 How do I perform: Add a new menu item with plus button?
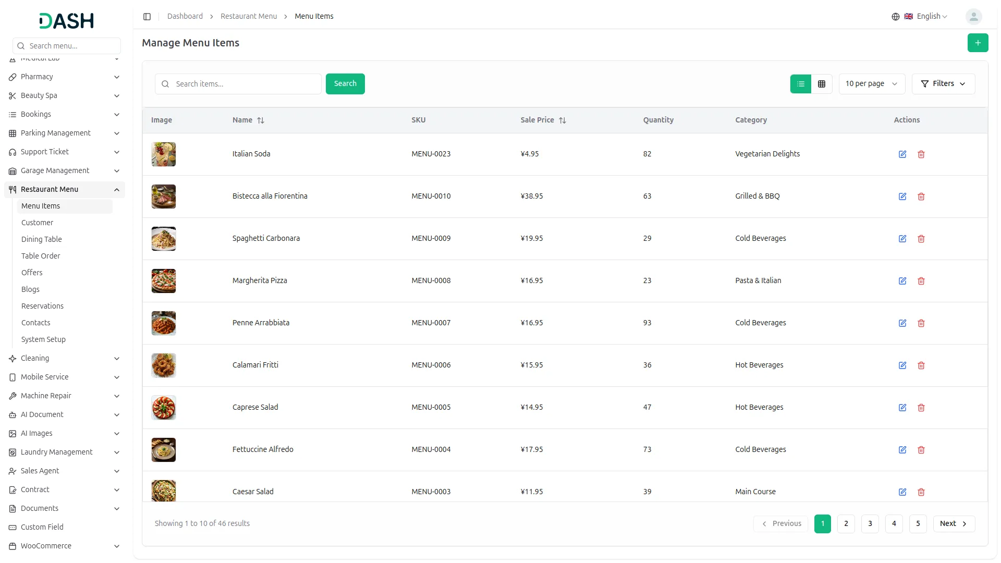pyautogui.click(x=978, y=43)
